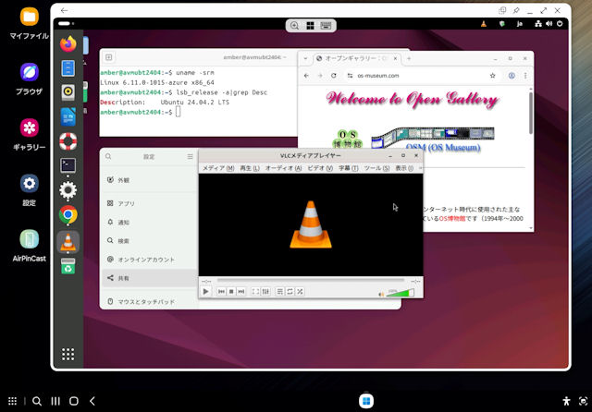Select the オープンギャラリー Chrome tab
This screenshot has height=412, width=592.
(356, 58)
